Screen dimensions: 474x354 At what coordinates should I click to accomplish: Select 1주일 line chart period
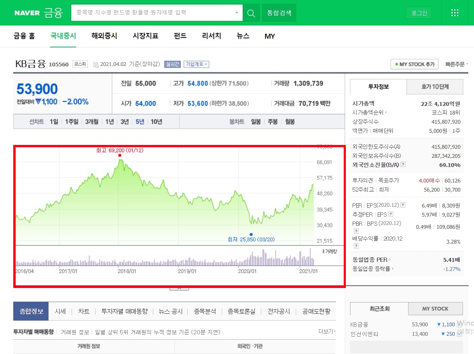[71, 122]
